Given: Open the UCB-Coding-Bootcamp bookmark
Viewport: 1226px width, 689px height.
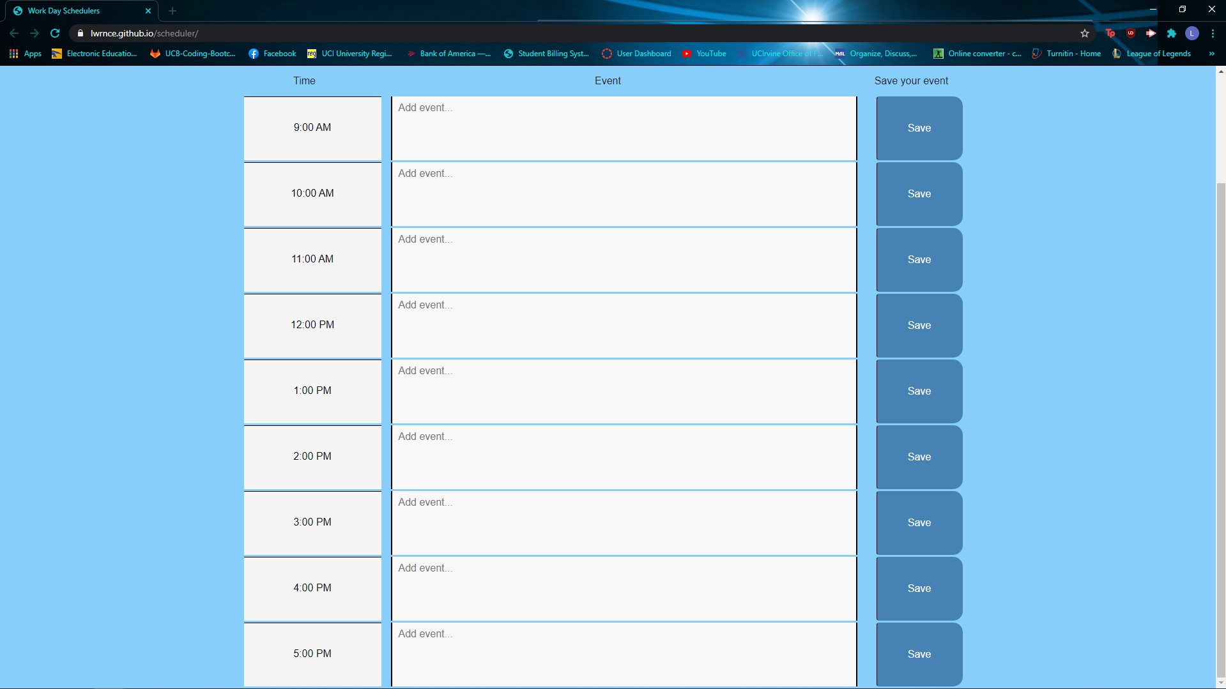Looking at the screenshot, I should tap(193, 54).
